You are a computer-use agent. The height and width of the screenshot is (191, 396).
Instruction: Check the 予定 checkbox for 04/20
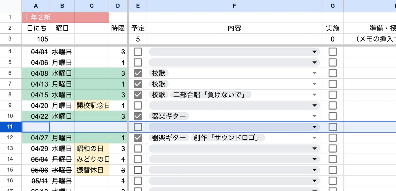(x=138, y=105)
